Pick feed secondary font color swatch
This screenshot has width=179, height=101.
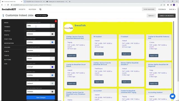point(52,92)
